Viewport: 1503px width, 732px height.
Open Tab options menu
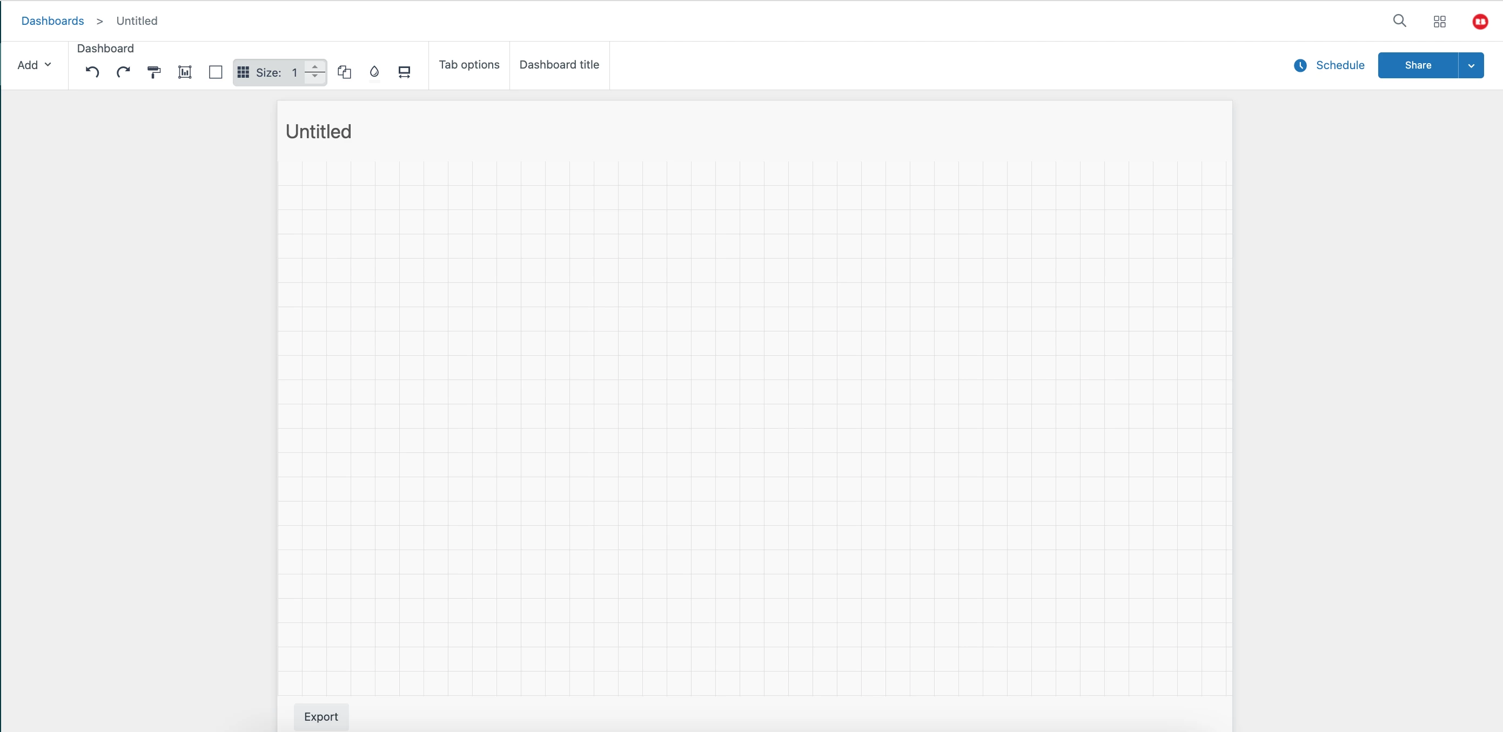tap(469, 65)
